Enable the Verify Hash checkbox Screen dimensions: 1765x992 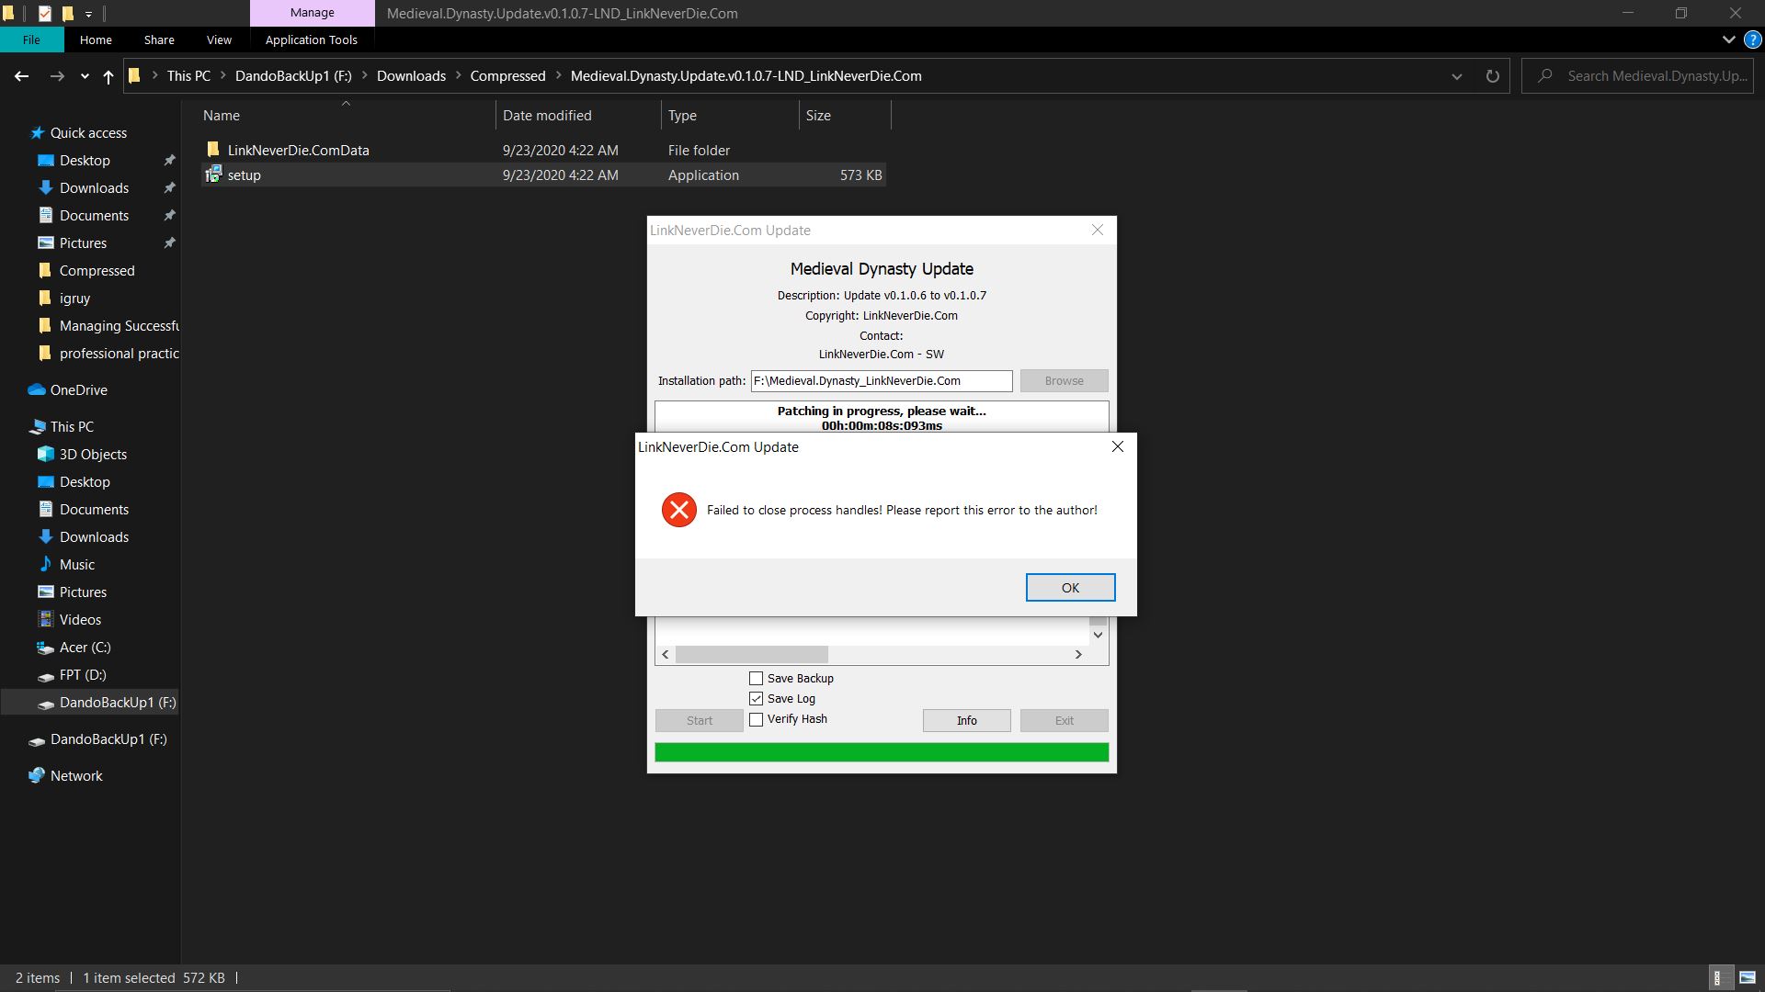[x=756, y=719]
